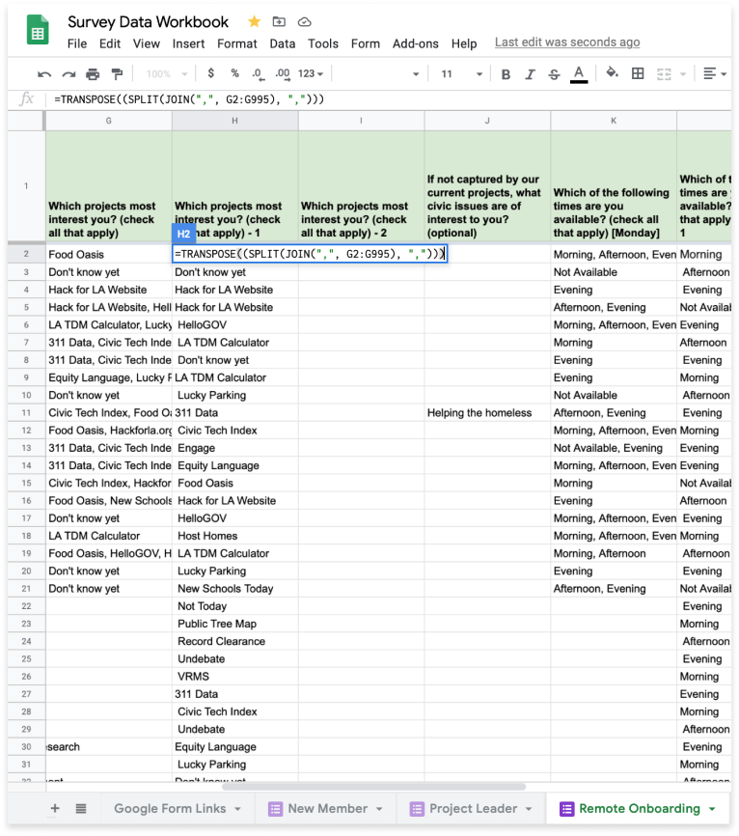This screenshot has height=836, width=739.
Task: Add a new sheet with plus button
Action: 55,809
